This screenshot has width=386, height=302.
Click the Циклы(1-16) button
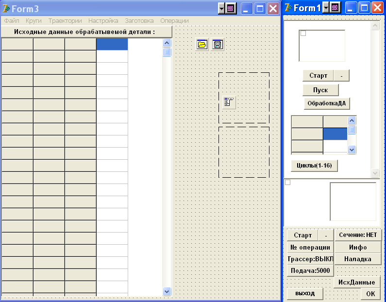(314, 166)
